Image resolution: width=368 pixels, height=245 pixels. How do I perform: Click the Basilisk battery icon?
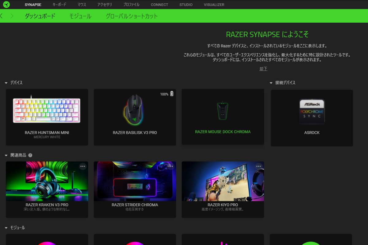[x=172, y=94]
